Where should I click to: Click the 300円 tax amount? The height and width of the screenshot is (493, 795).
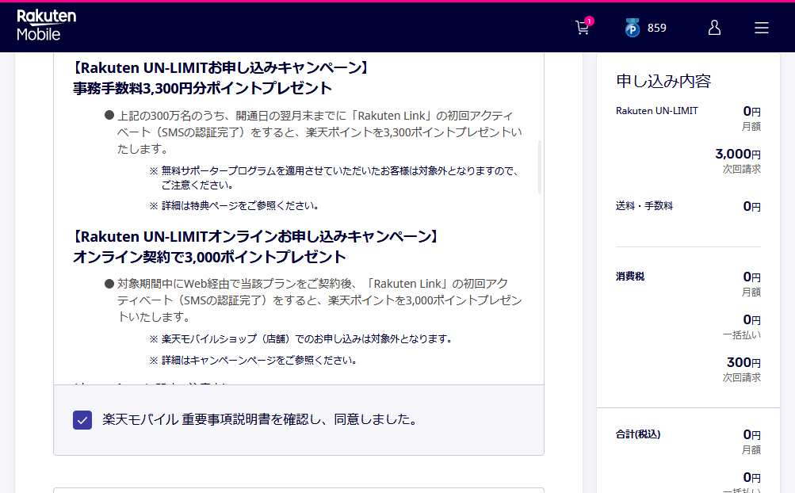(743, 362)
